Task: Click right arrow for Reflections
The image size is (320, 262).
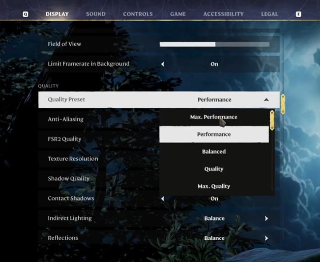Action: (x=266, y=238)
